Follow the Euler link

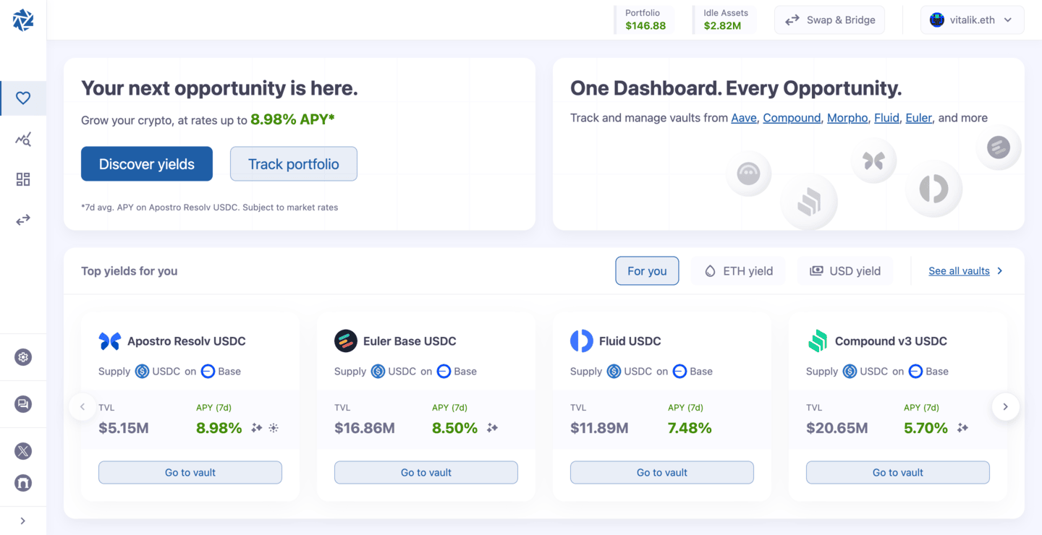pos(919,118)
